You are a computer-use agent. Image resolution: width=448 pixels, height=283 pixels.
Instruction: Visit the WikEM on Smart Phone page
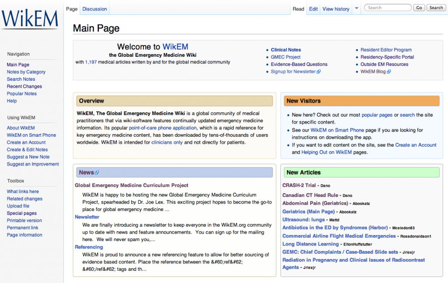tap(31, 135)
